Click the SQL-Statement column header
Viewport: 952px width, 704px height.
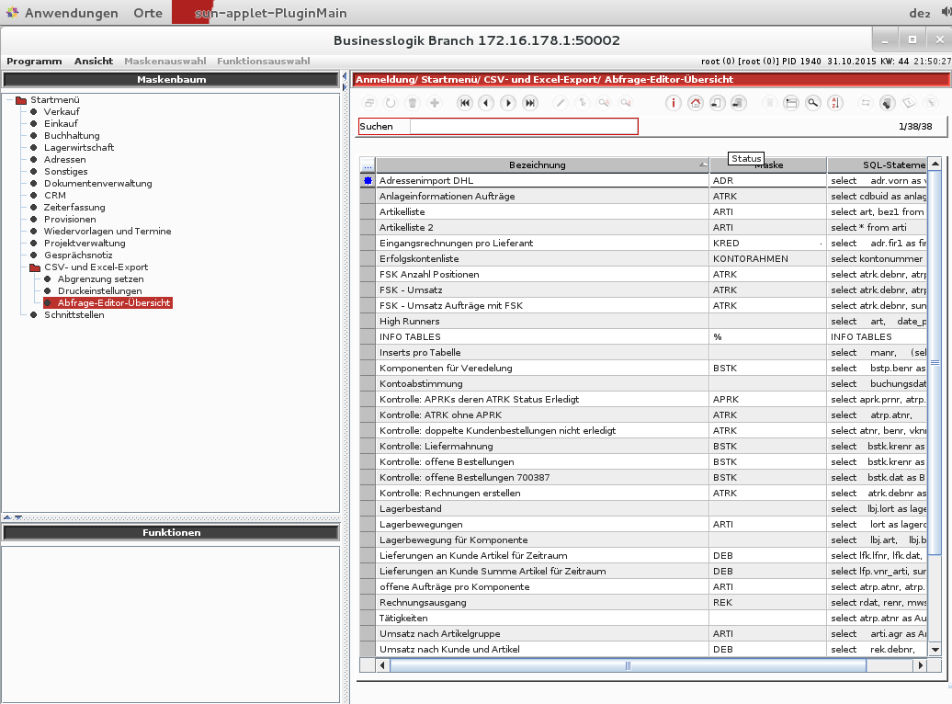coord(878,165)
